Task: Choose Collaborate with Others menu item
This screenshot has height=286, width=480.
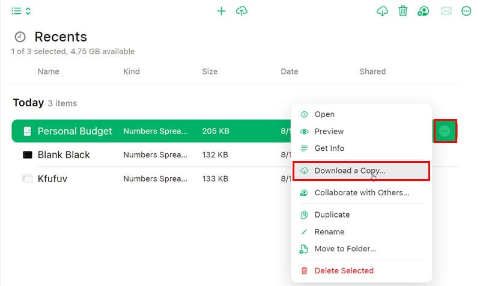Action: 361,193
